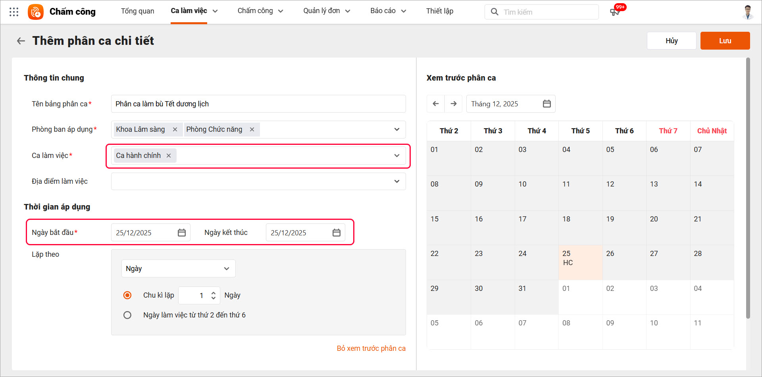Click the Tên bảng phân ca field
The image size is (762, 377).
pos(258,104)
